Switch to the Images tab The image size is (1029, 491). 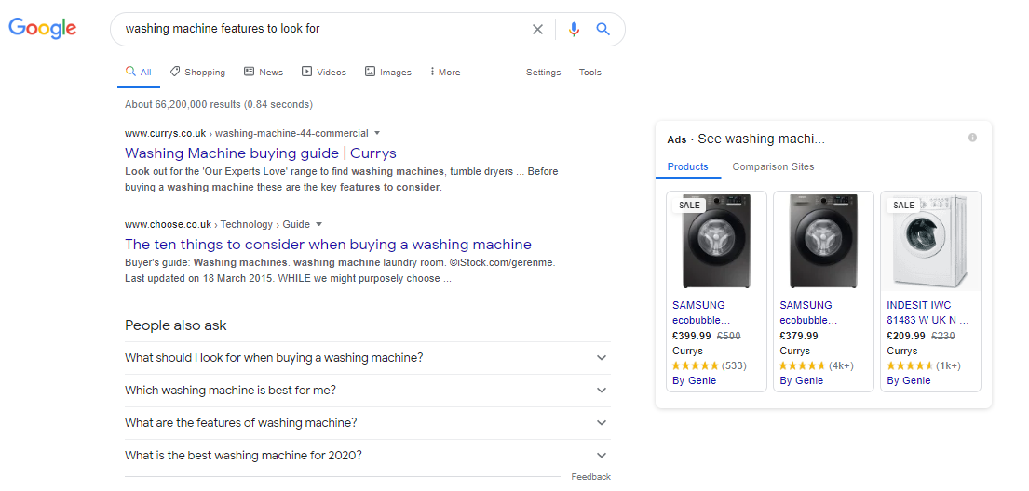(387, 73)
